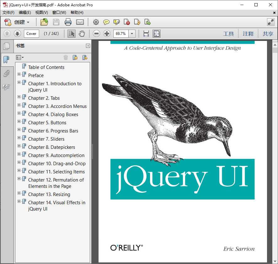Create a new bookmark in the panel
This screenshot has width=278, height=264.
point(75,57)
